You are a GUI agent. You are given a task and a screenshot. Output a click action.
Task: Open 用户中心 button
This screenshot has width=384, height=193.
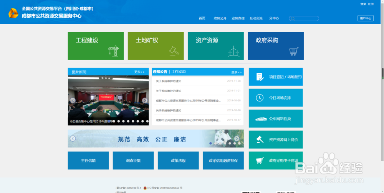point(366,18)
